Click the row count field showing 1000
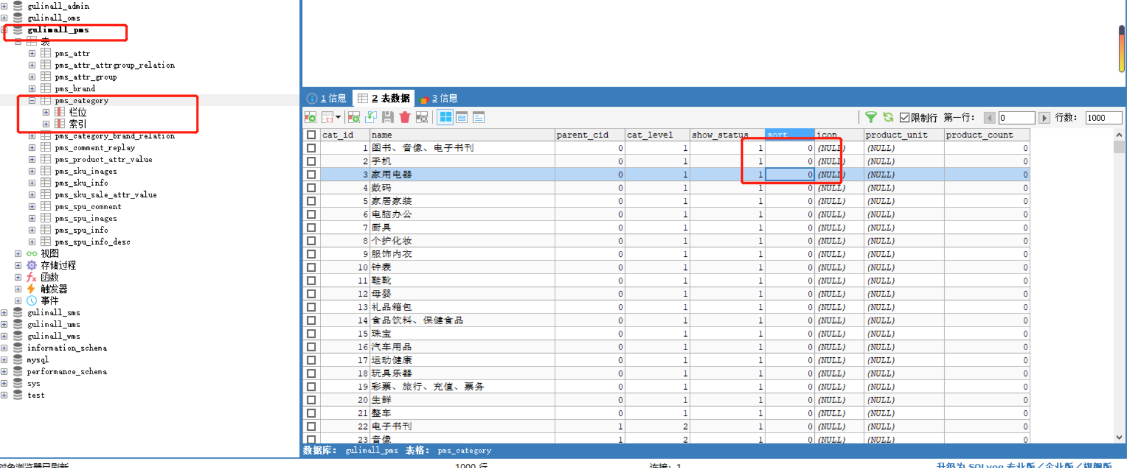The height and width of the screenshot is (468, 1127). point(1103,117)
